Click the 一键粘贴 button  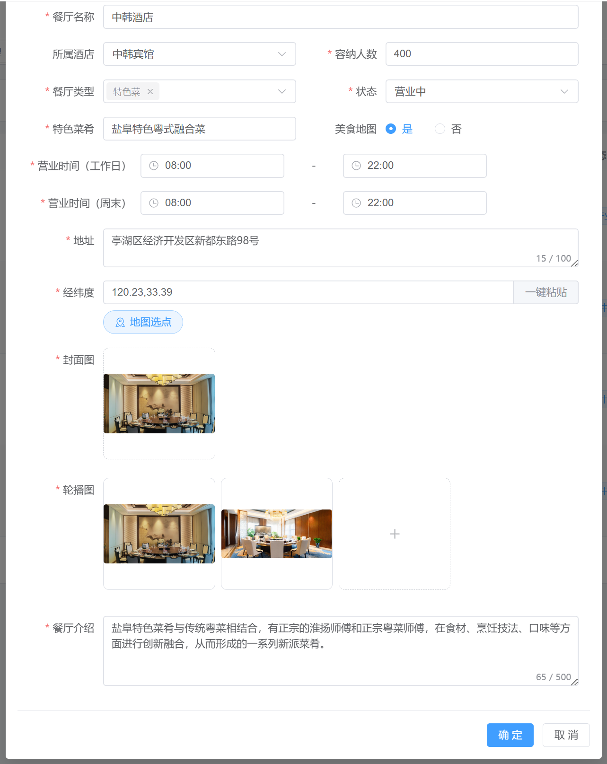(545, 292)
